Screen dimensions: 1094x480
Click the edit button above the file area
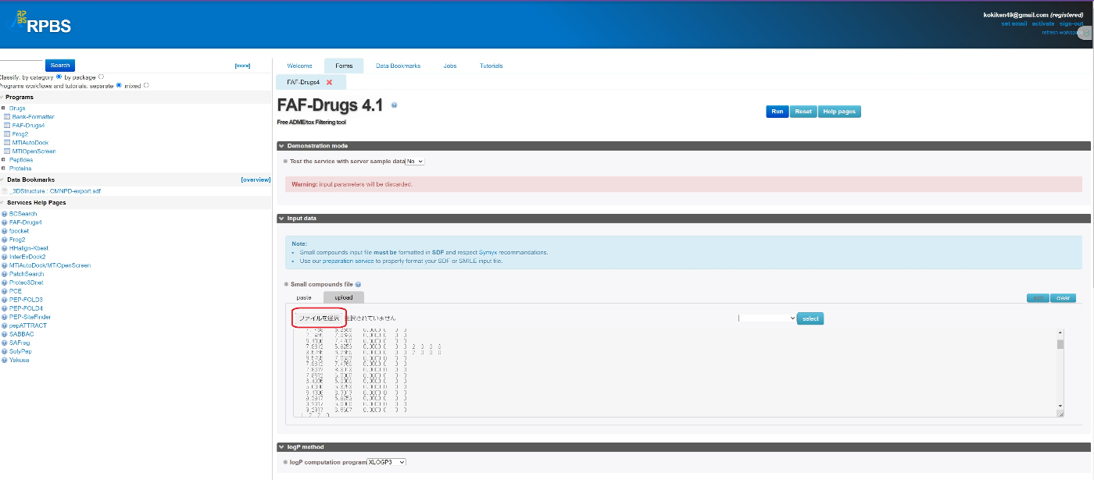tap(1039, 298)
